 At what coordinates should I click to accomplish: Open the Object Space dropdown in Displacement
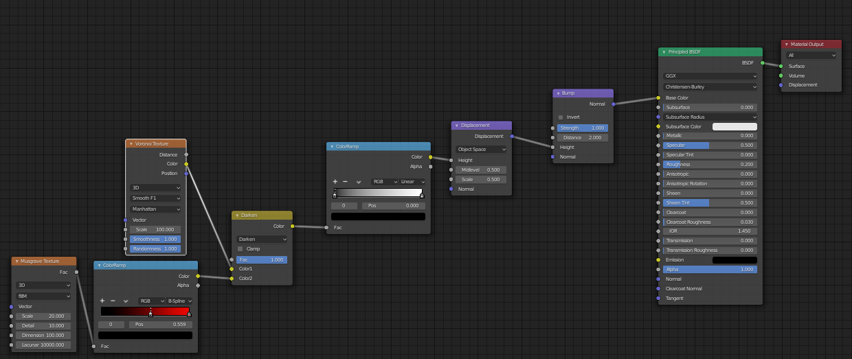tap(482, 149)
